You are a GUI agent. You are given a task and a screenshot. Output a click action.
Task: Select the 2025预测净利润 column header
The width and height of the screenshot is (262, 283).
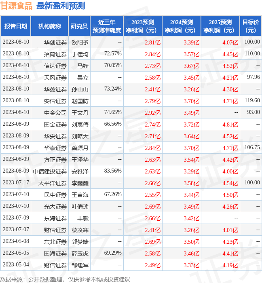coord(220,26)
